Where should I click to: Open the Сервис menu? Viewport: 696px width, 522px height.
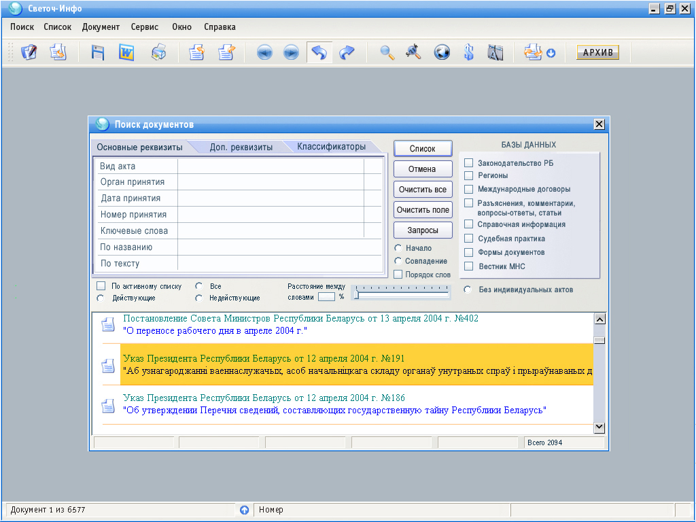pyautogui.click(x=144, y=27)
